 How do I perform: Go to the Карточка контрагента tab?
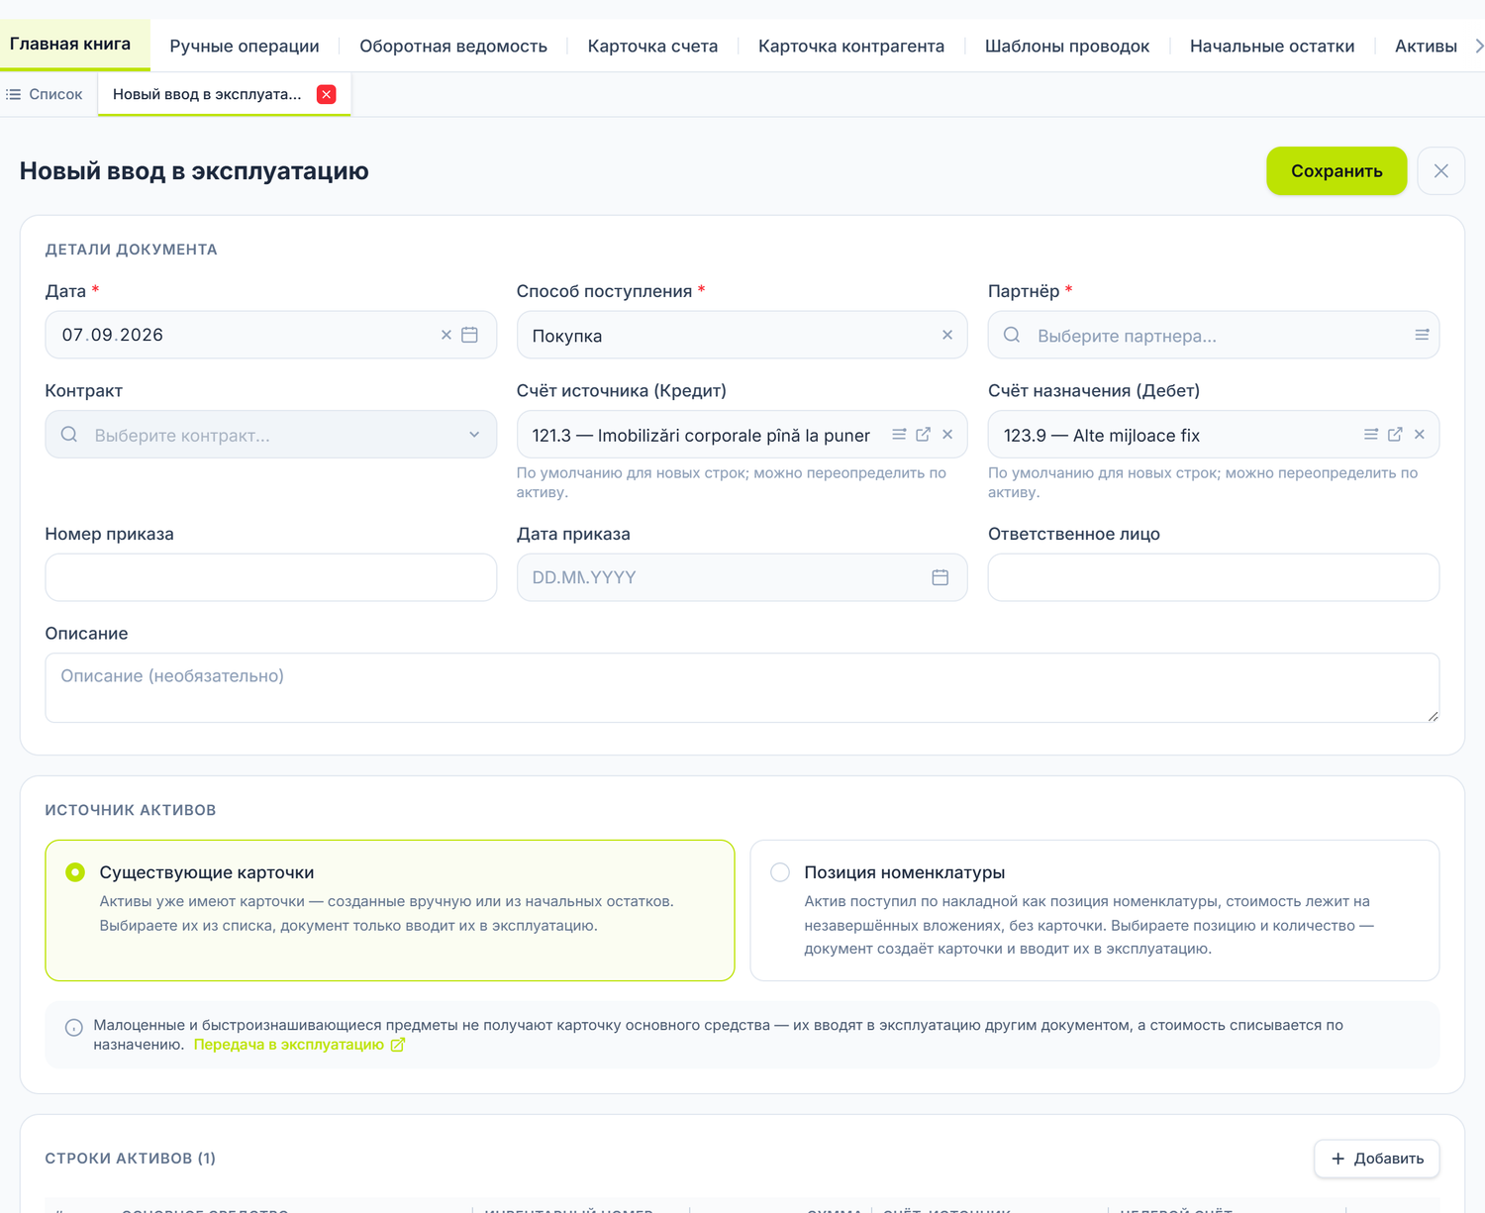pos(851,46)
